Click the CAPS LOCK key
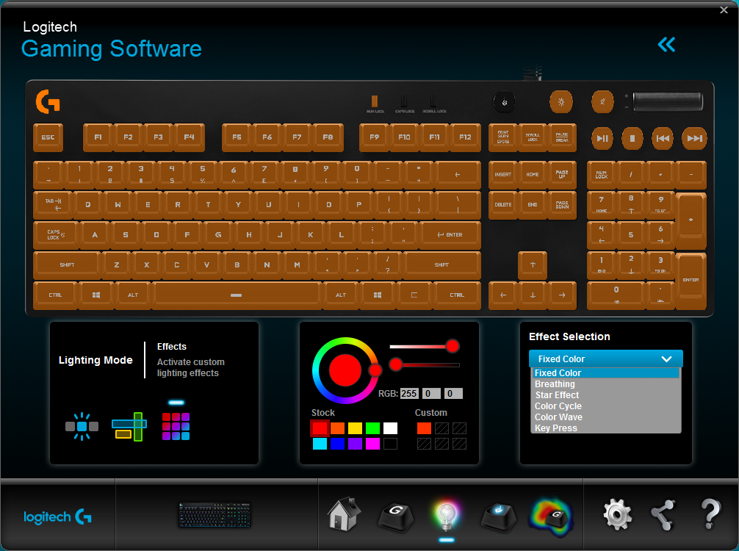Screen dimensions: 739x551 56,235
